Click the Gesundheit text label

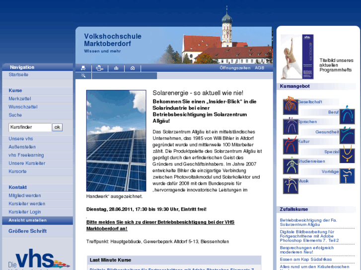(327, 132)
